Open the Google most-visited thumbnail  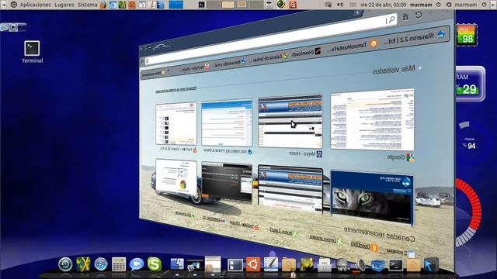372,119
